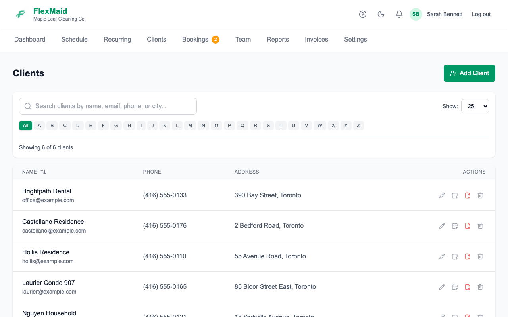The width and height of the screenshot is (508, 317).
Task: Toggle dark mode with the moon icon
Action: pos(381,14)
